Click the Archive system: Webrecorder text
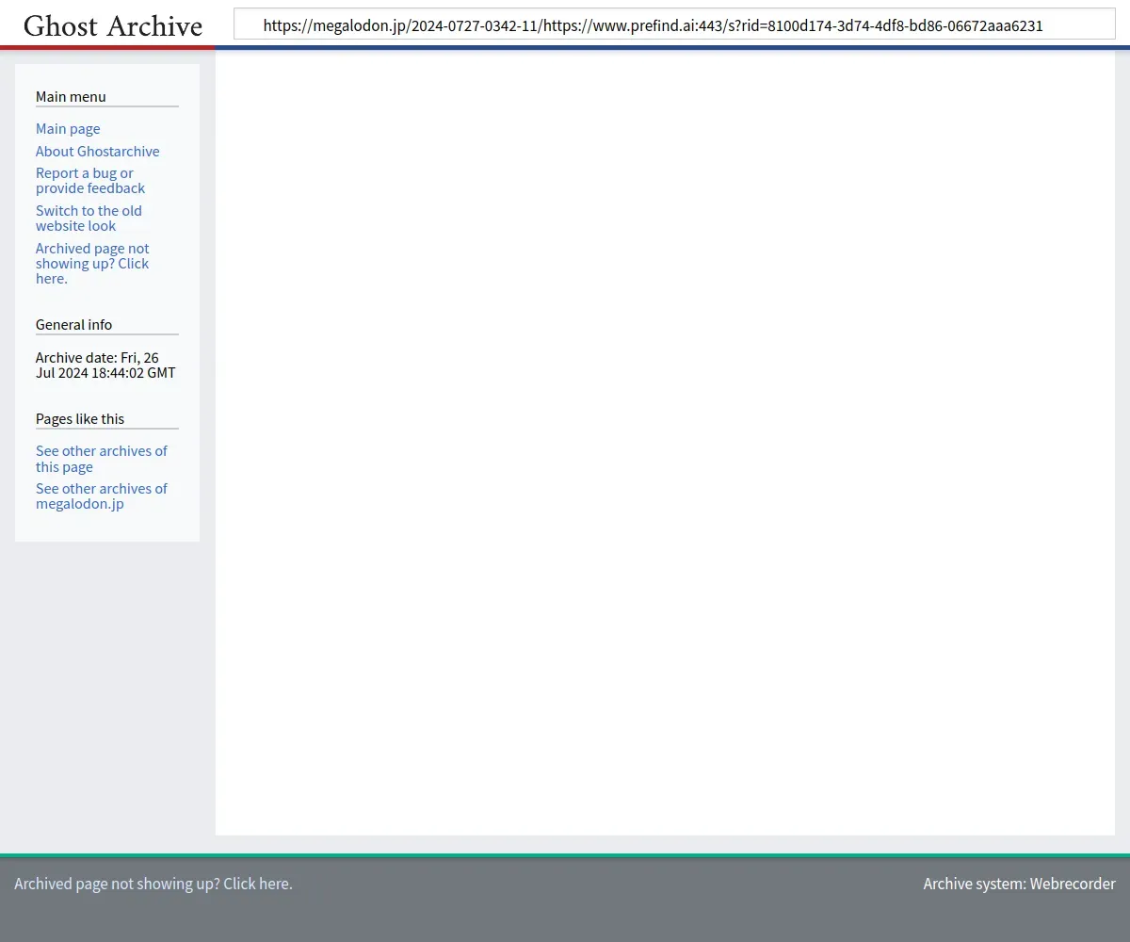Image resolution: width=1130 pixels, height=942 pixels. pos(1019,884)
